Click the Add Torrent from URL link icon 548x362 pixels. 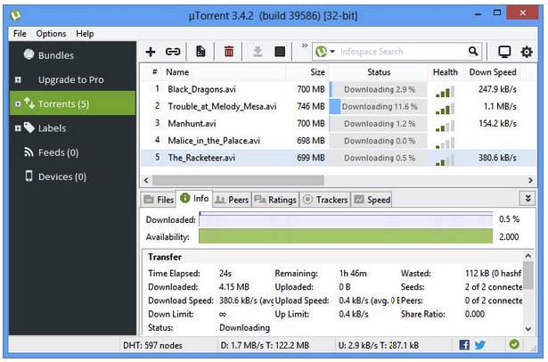pyautogui.click(x=173, y=52)
